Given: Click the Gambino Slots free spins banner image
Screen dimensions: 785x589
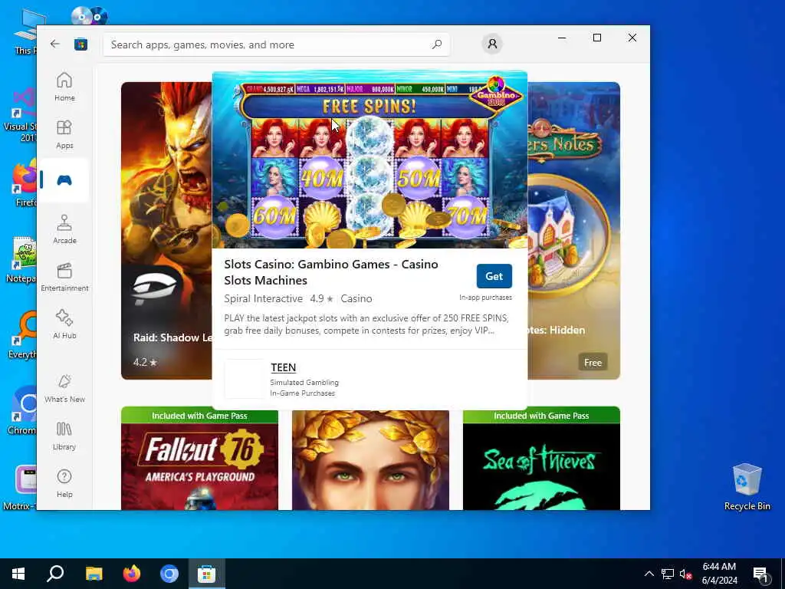Looking at the screenshot, I should point(370,160).
